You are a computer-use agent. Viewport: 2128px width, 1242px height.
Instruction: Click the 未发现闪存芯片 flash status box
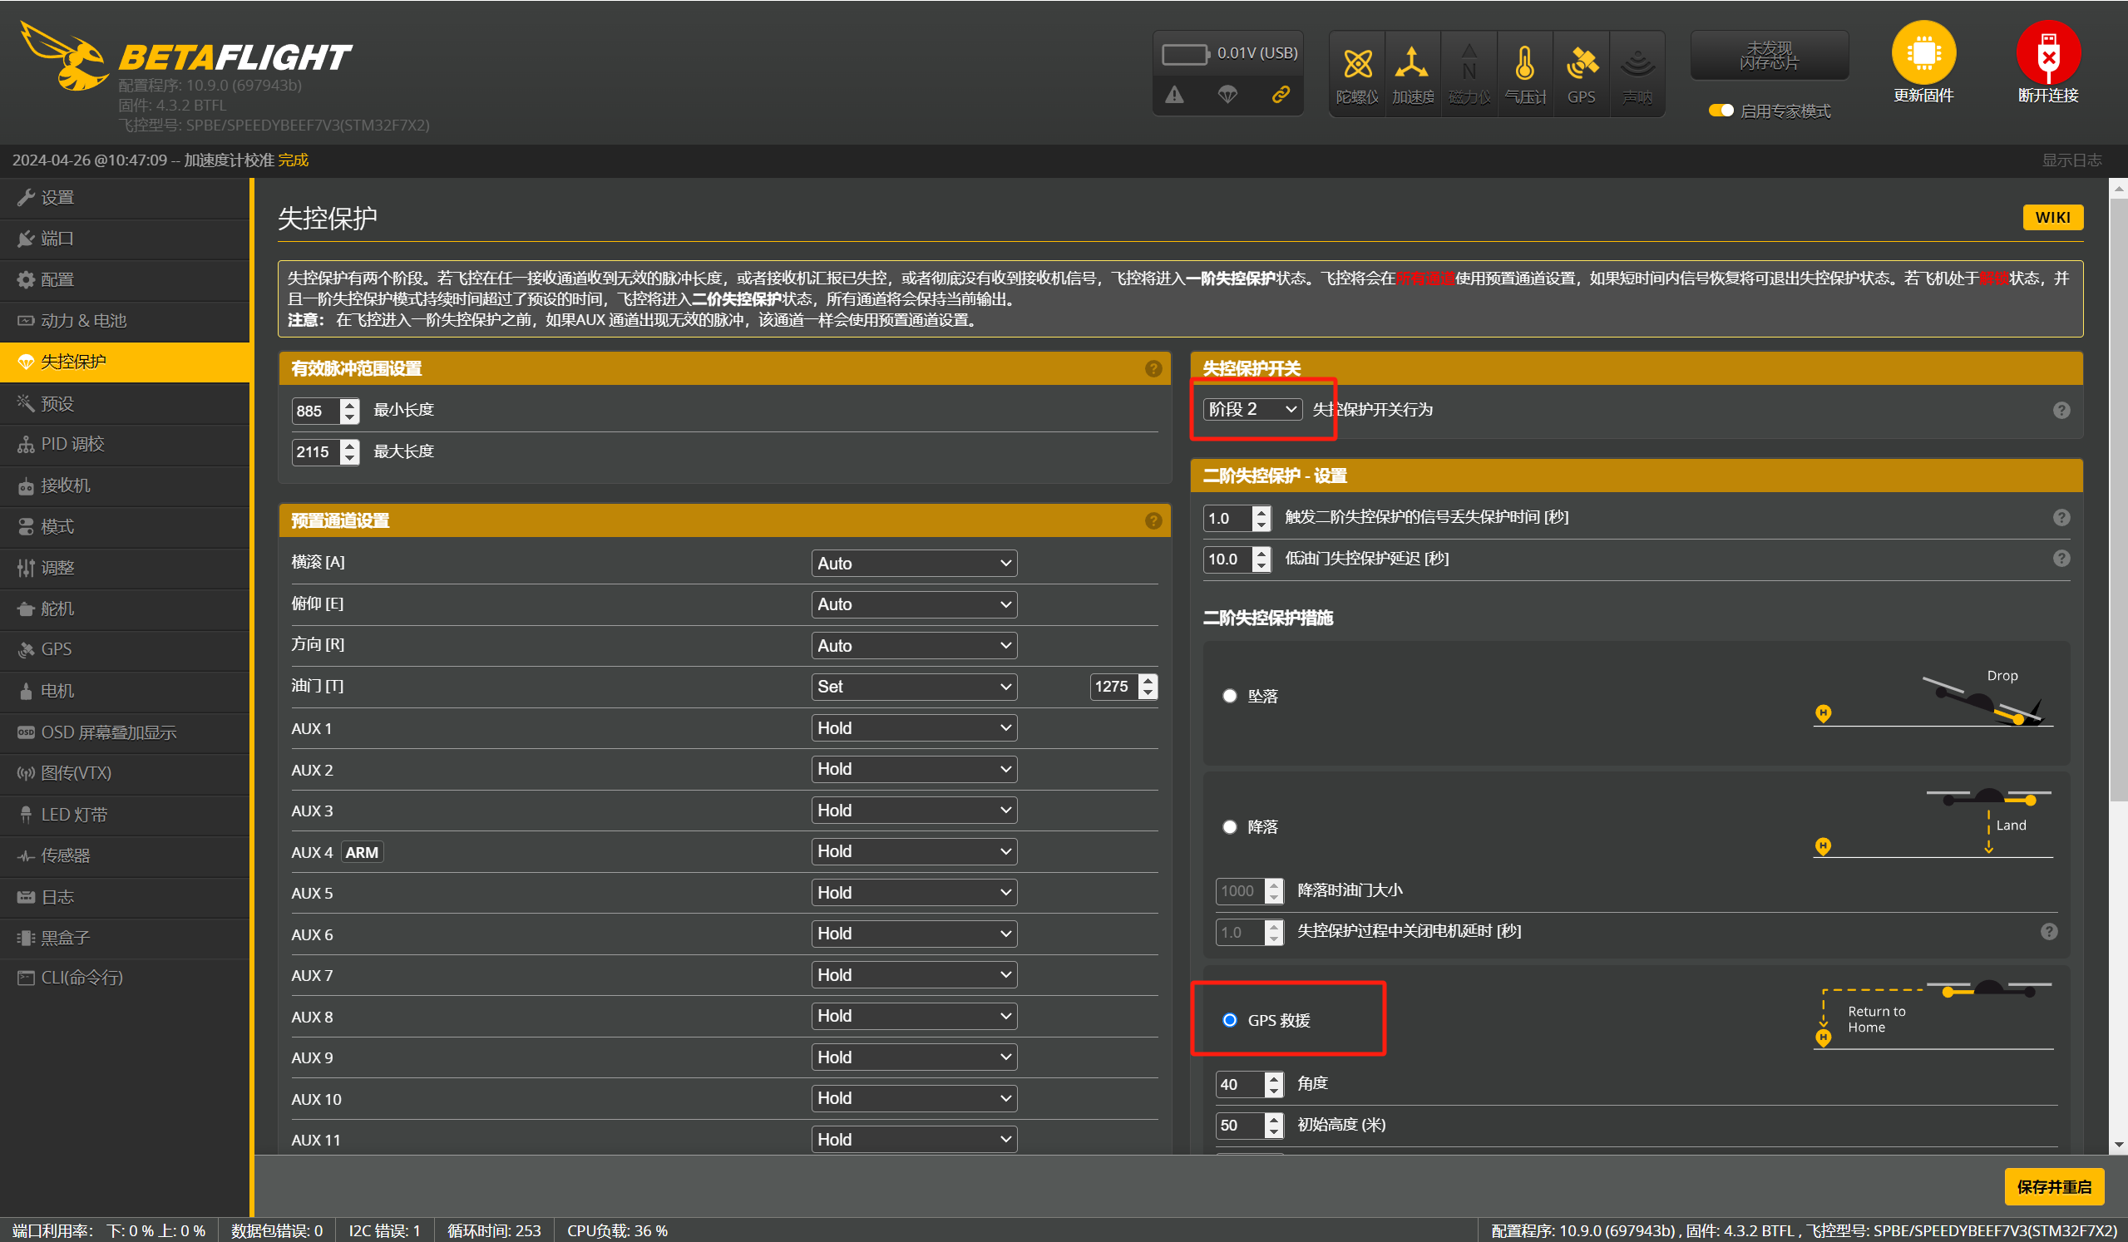tap(1769, 56)
